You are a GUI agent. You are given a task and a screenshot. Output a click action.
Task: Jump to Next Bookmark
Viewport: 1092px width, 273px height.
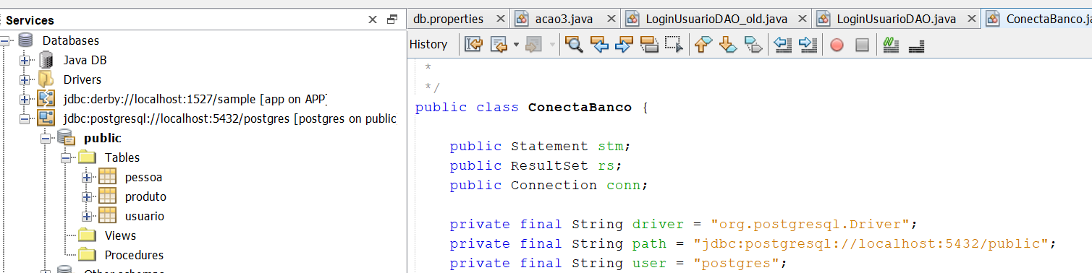pyautogui.click(x=729, y=45)
